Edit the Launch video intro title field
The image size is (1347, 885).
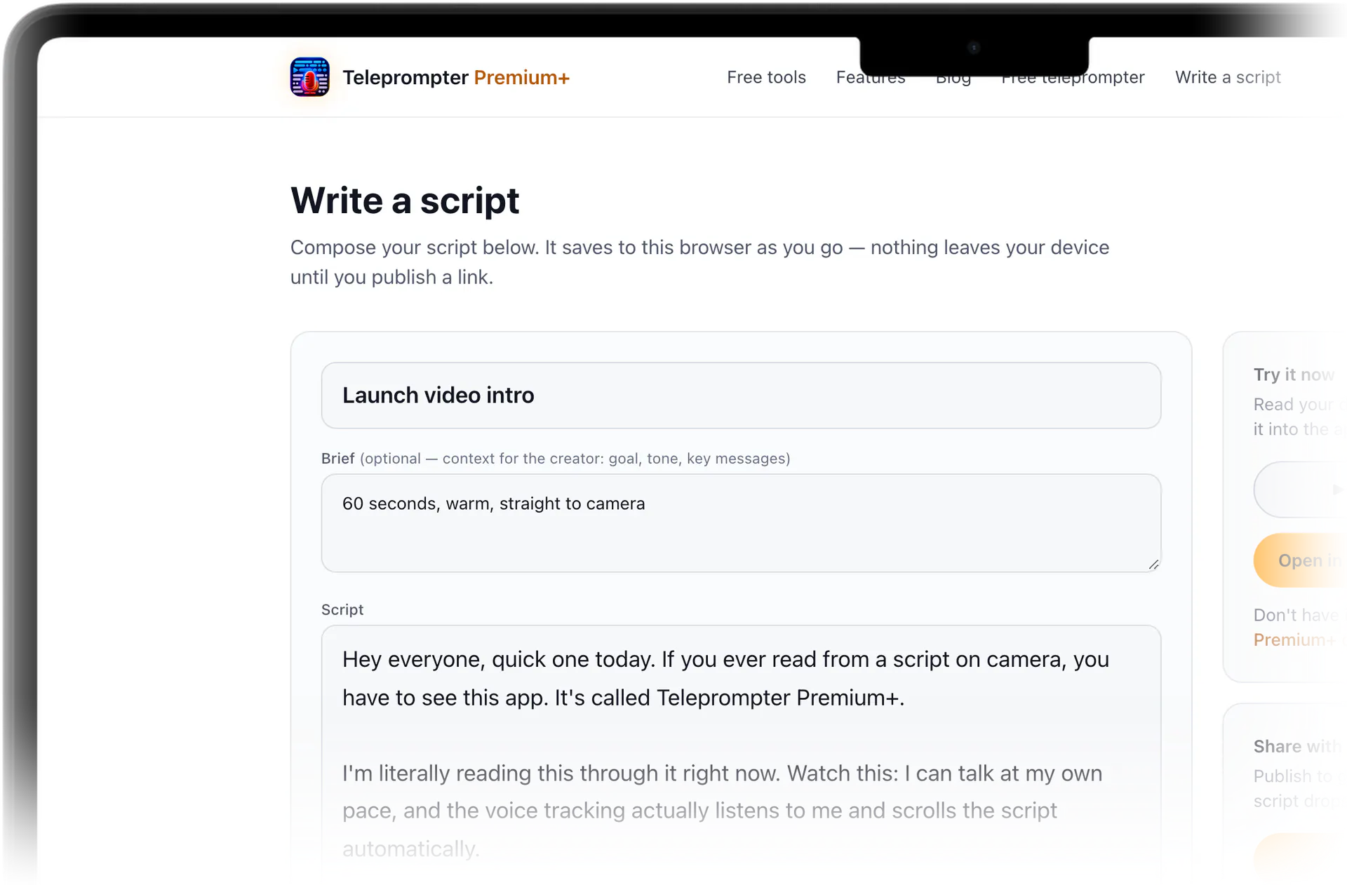point(741,396)
